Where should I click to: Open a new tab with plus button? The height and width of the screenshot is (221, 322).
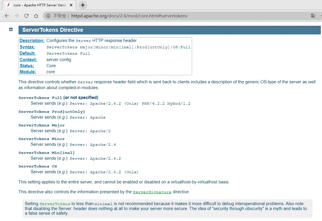click(83, 5)
